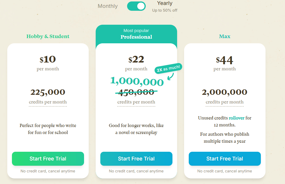Show credits per month tooltip on Professional card

136,102
